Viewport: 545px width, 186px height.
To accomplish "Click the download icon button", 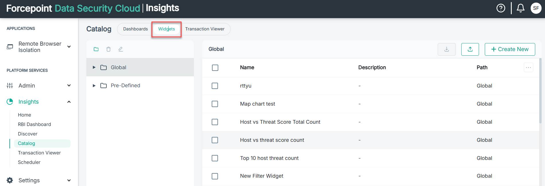I will coord(447,49).
